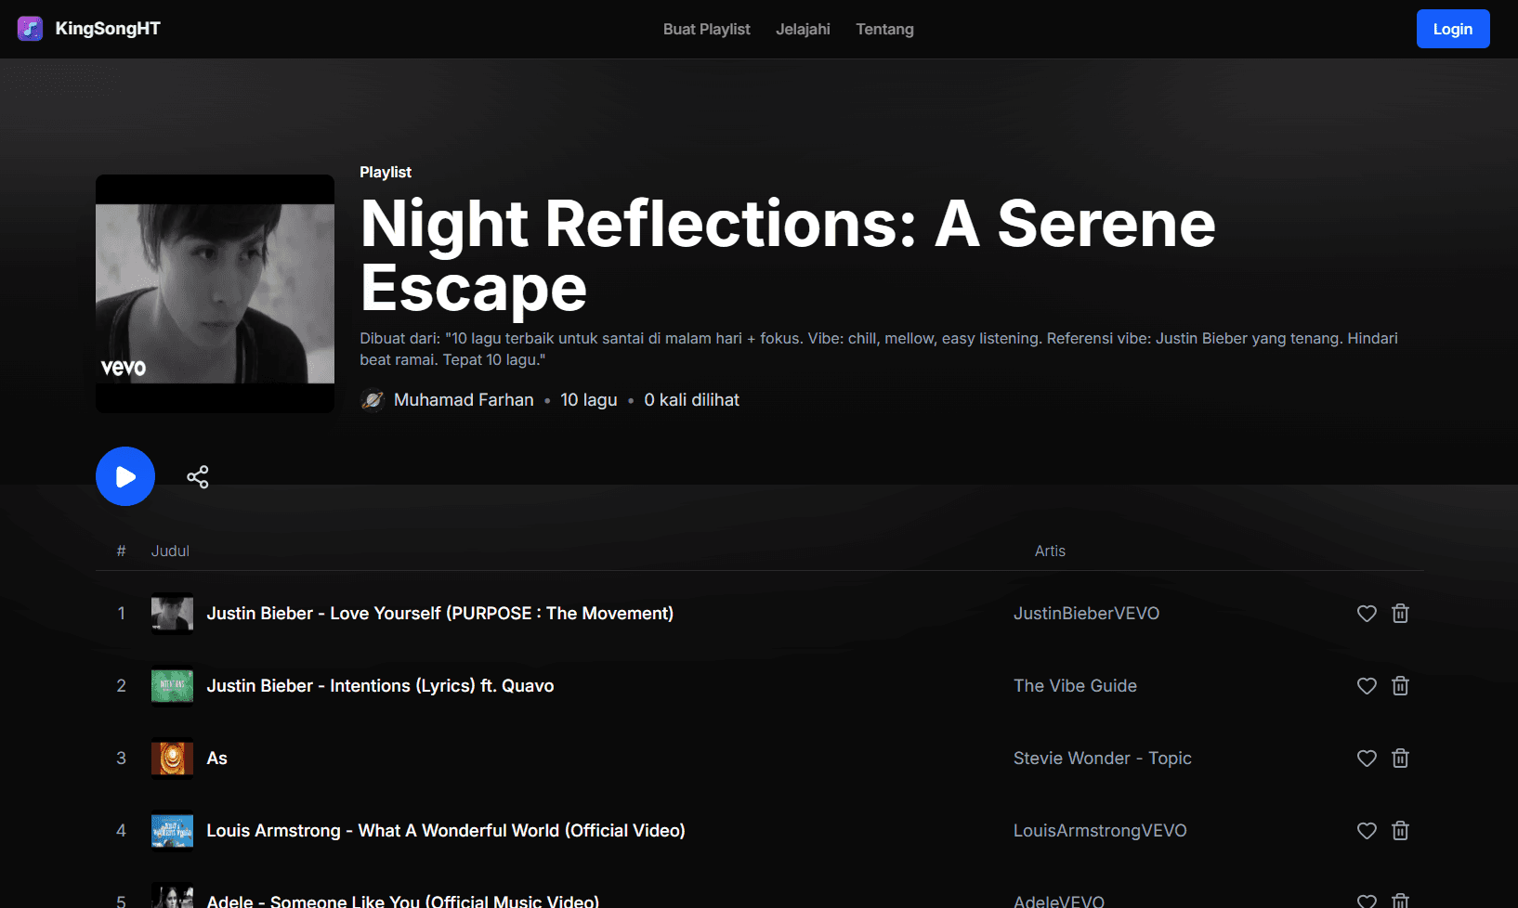The image size is (1518, 908).
Task: Toggle heart on Intentions ft. Quavo
Action: click(x=1367, y=686)
